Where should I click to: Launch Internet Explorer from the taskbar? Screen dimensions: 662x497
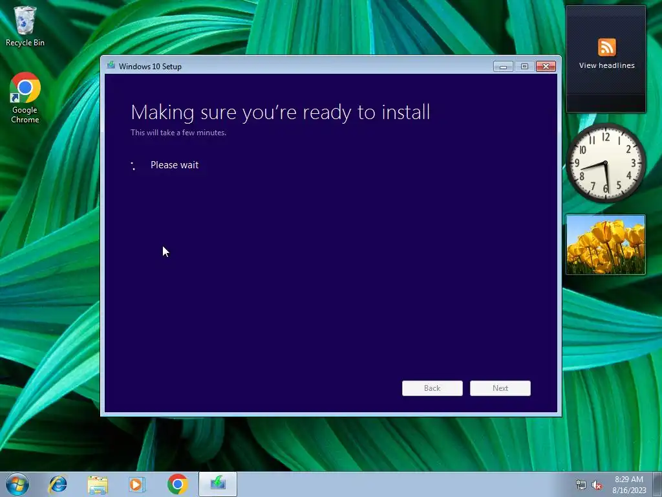tap(58, 484)
